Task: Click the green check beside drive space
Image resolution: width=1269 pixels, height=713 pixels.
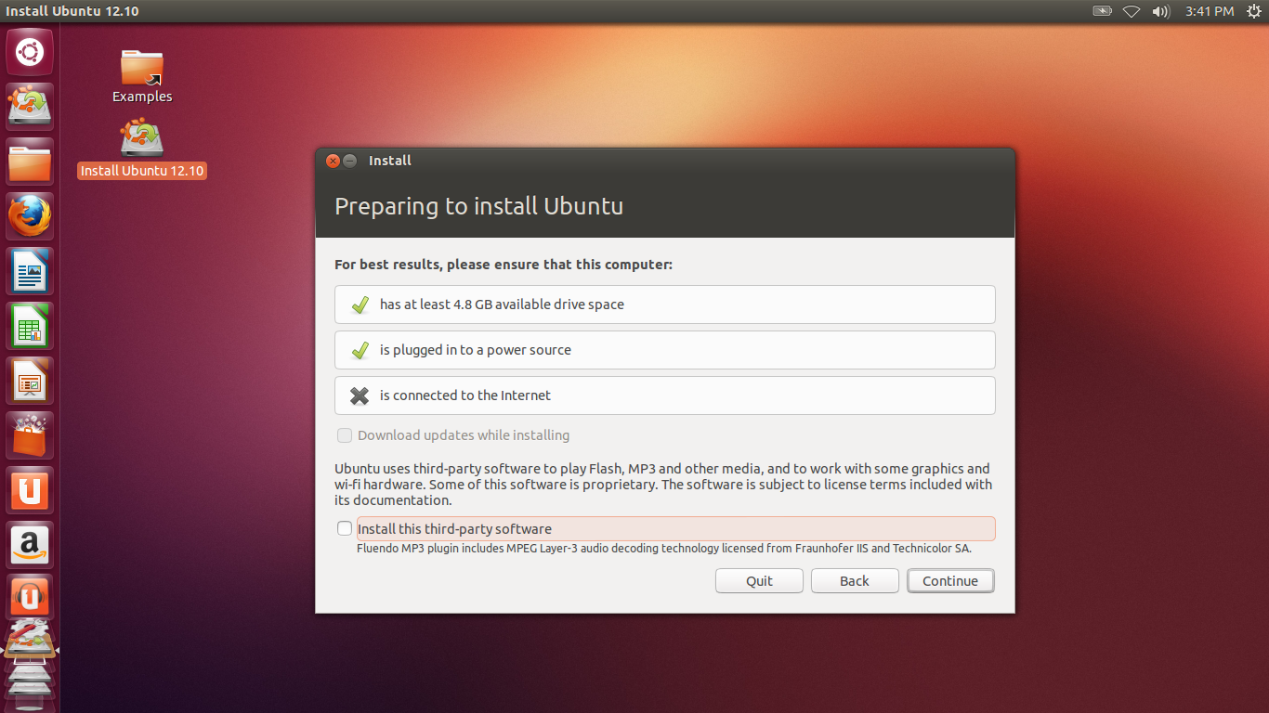Action: (x=360, y=305)
